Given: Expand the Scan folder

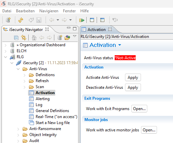Looking at the screenshot, I should coord(25,87).
